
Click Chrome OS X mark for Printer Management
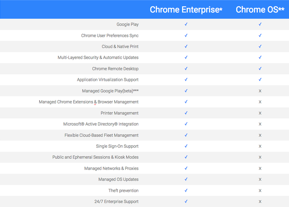pos(260,113)
